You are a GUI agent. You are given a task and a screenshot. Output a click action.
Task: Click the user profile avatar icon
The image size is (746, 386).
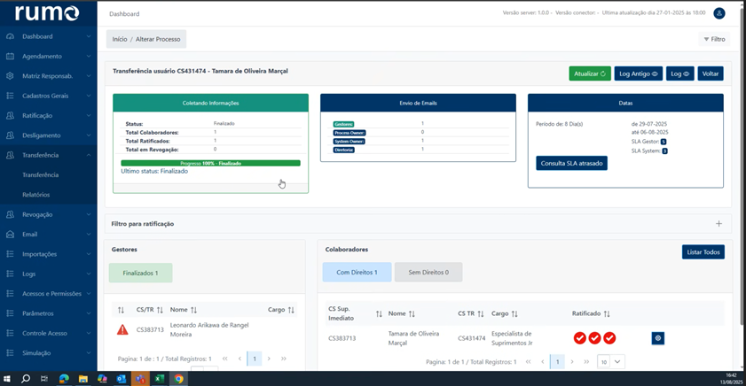tap(719, 13)
